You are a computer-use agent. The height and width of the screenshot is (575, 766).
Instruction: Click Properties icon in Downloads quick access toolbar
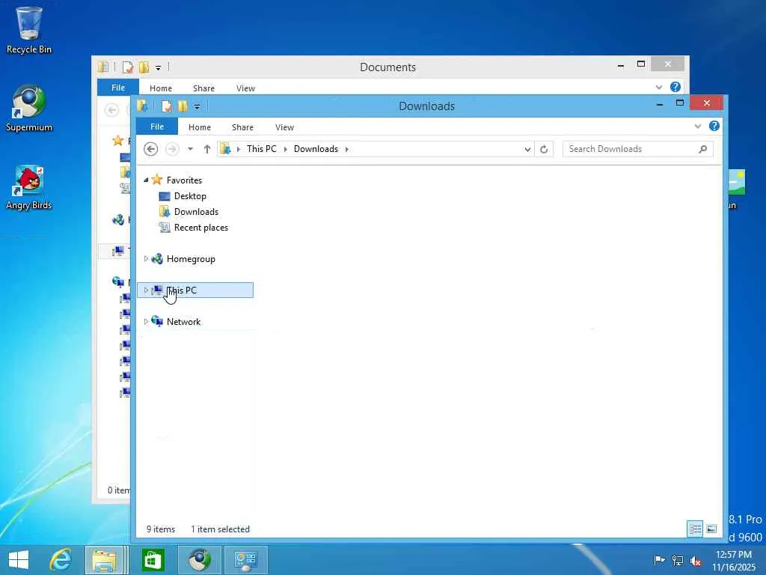click(167, 106)
